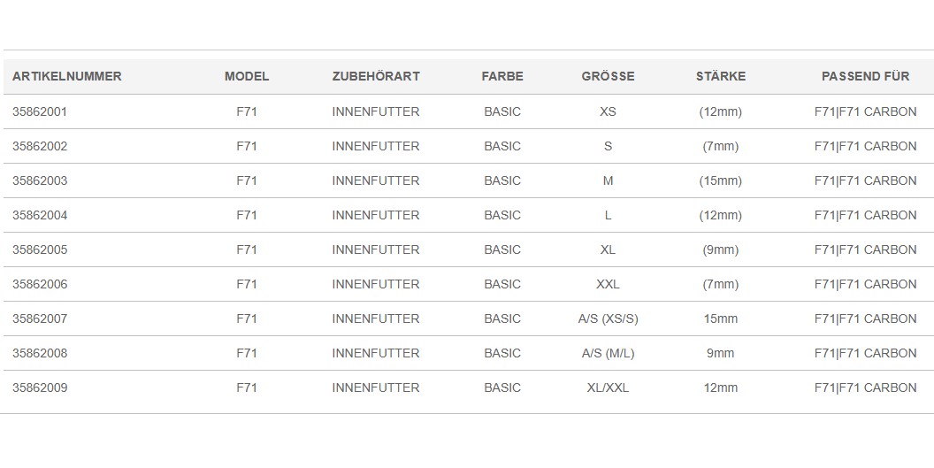Screen dimensions: 934x468
Task: Click size XS in first row
Action: [608, 111]
